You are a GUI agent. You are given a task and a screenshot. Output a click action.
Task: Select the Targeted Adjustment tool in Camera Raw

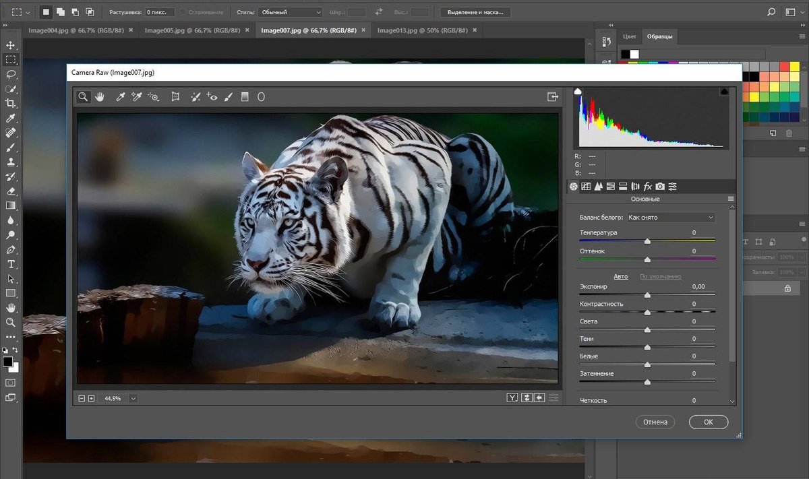click(154, 97)
